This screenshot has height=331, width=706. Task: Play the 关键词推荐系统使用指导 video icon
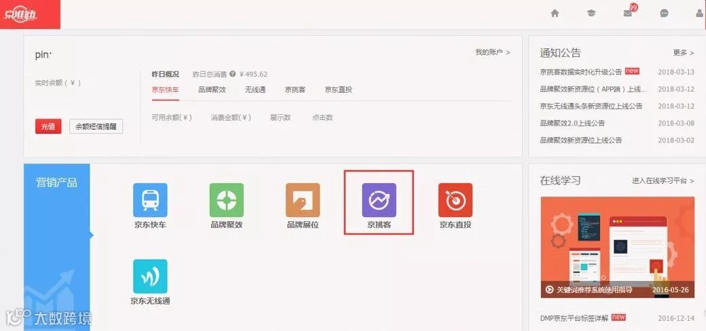(x=549, y=290)
